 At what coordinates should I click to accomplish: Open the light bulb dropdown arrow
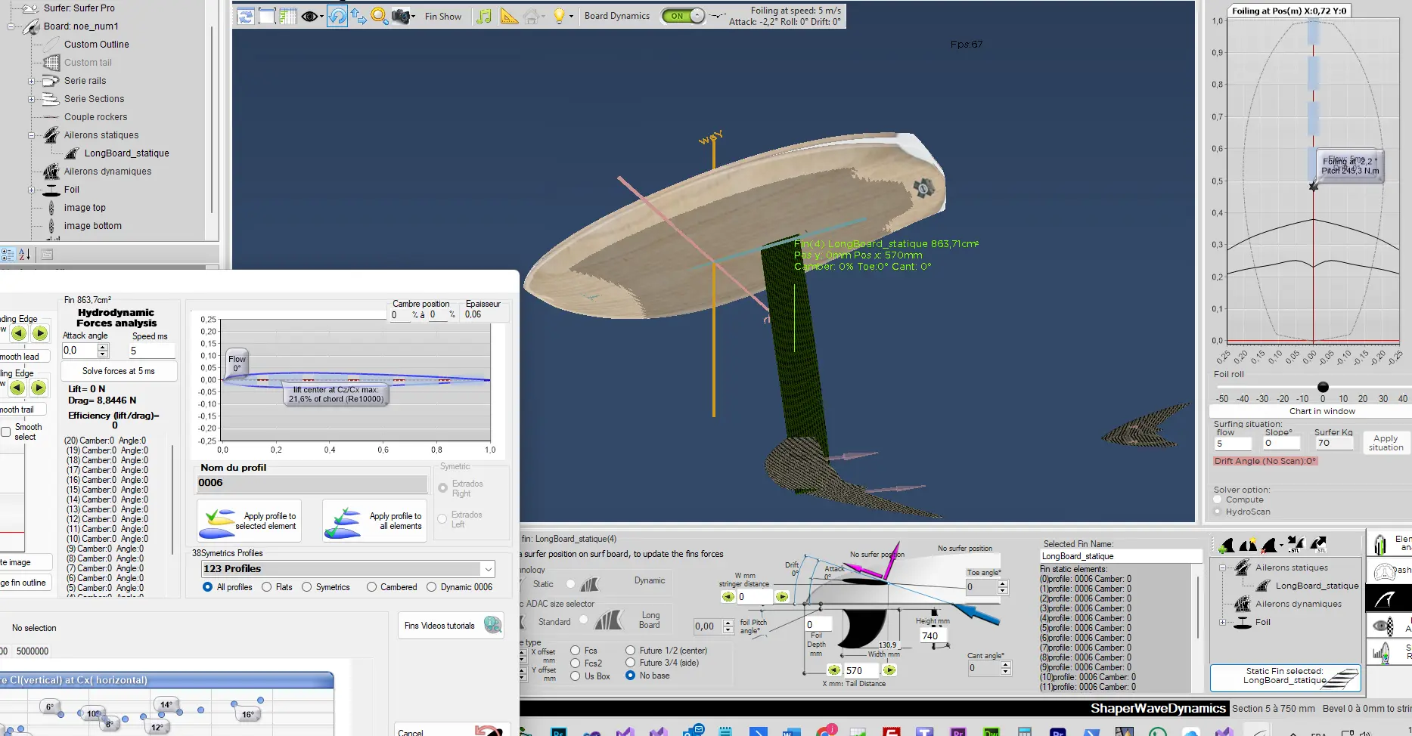tap(571, 16)
